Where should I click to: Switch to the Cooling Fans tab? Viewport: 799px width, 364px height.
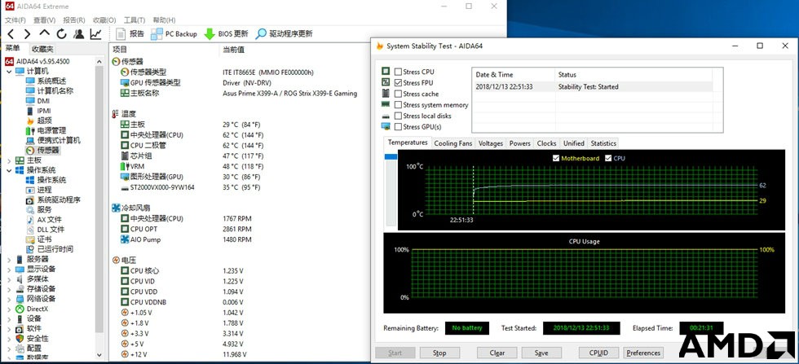coord(453,143)
